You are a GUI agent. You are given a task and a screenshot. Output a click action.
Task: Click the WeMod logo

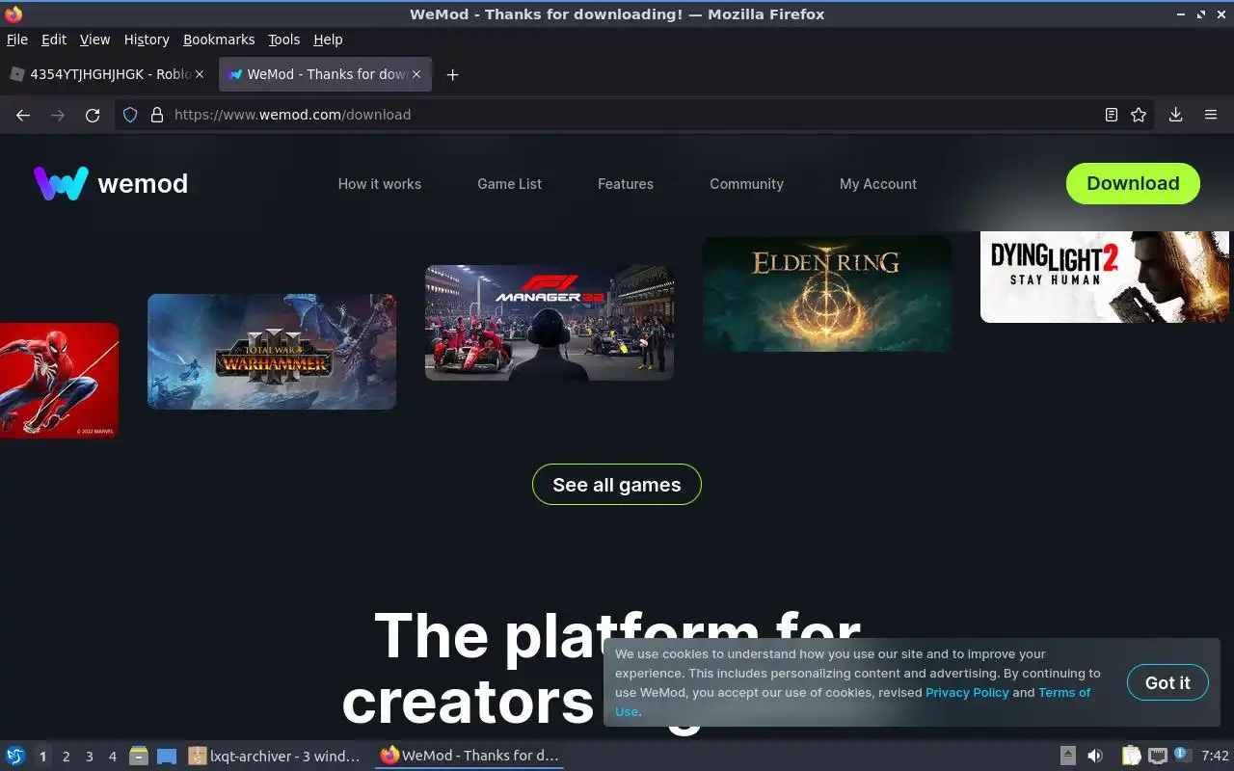click(111, 183)
